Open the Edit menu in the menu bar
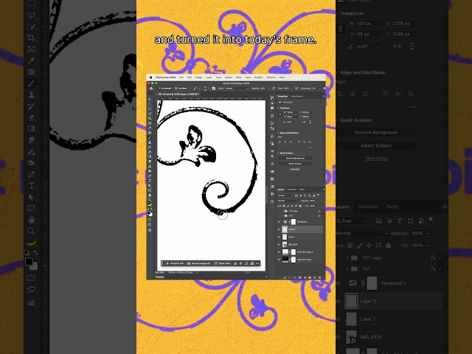This screenshot has width=472, height=354. pos(190,77)
